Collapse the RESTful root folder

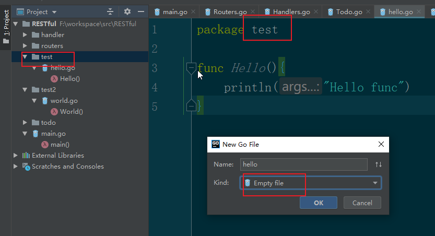tap(16, 24)
